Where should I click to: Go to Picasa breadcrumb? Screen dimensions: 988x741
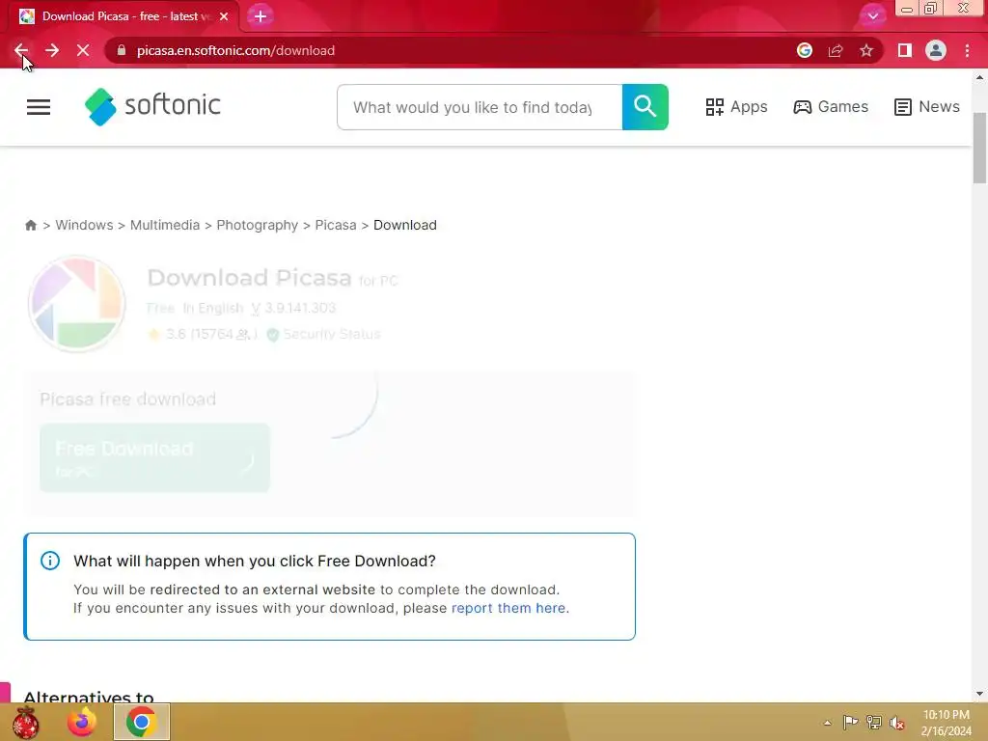tap(336, 225)
